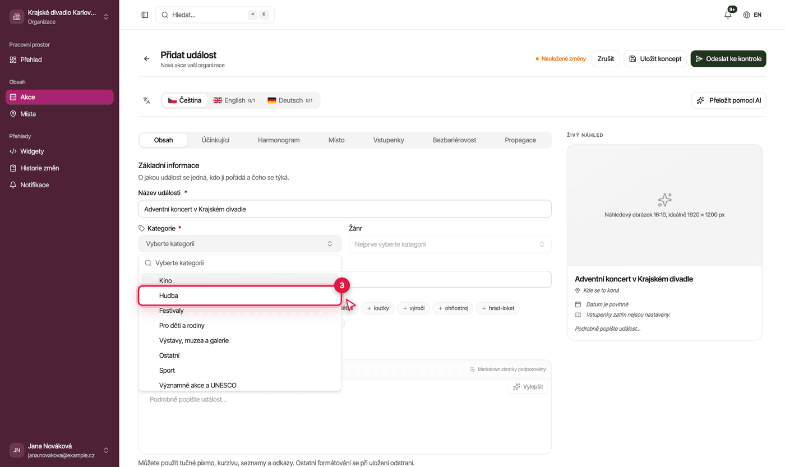Switch to English language tab
Image resolution: width=785 pixels, height=467 pixels.
(x=234, y=100)
